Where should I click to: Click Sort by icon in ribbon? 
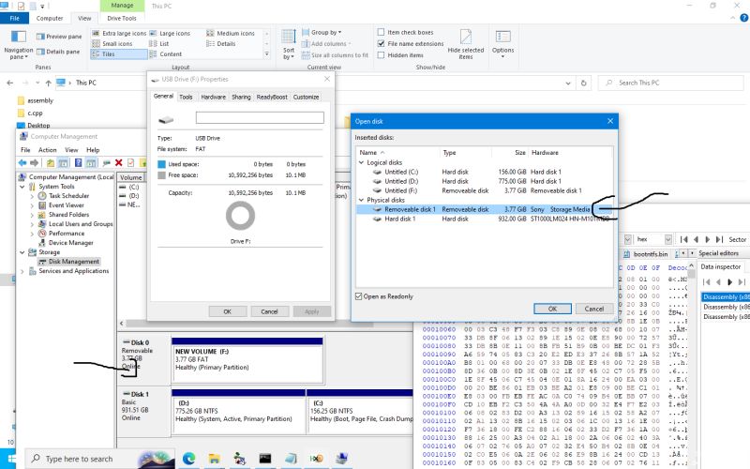pos(289,37)
